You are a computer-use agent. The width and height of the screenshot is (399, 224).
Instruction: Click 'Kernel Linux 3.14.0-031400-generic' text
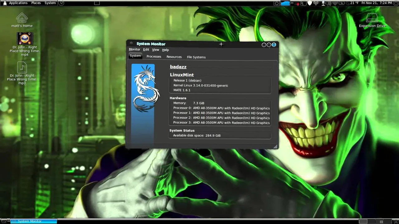point(201,85)
